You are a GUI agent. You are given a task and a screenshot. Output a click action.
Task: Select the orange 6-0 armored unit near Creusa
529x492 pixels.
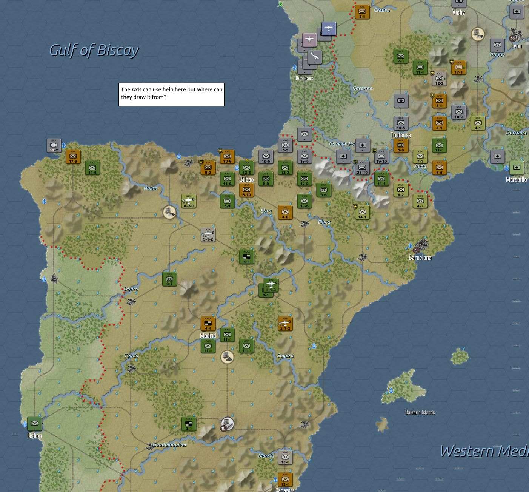362,12
